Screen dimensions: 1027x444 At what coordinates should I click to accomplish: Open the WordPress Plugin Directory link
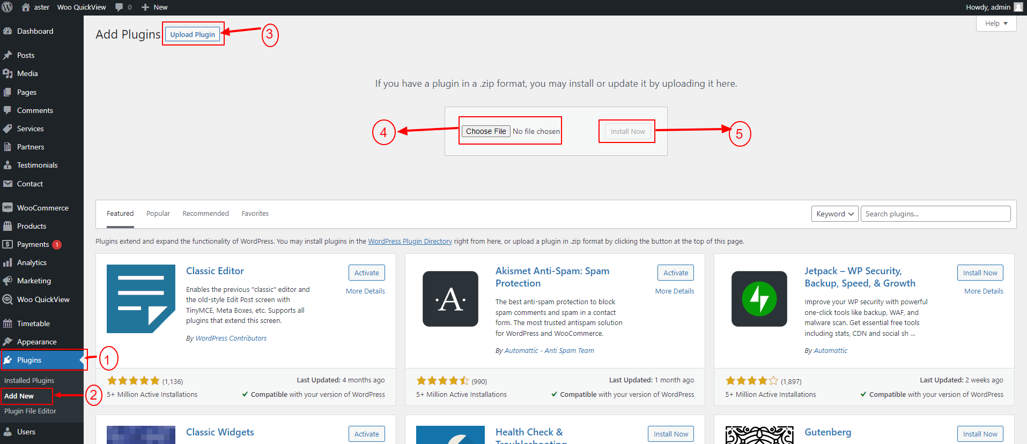pyautogui.click(x=410, y=241)
